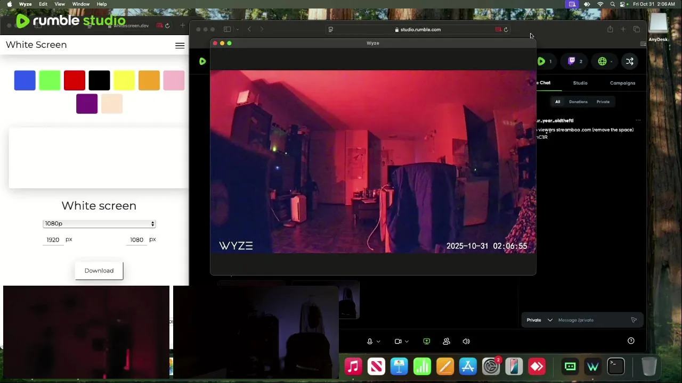This screenshot has width=682, height=383.
Task: Select the beige color swatch
Action: click(x=112, y=104)
